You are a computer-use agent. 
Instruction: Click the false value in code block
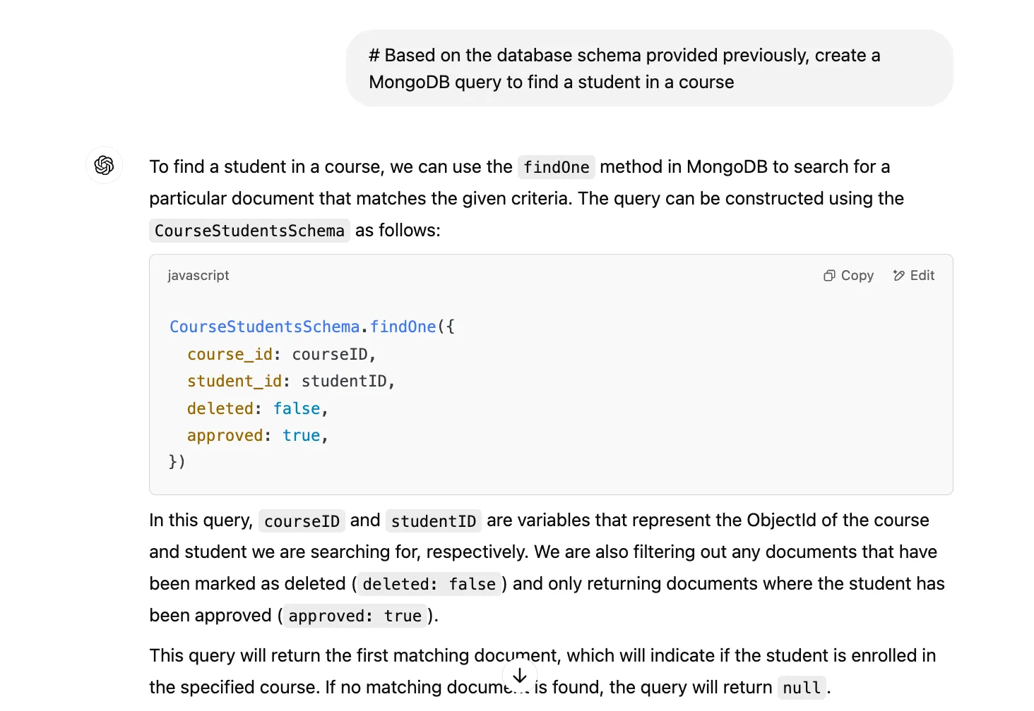click(297, 408)
